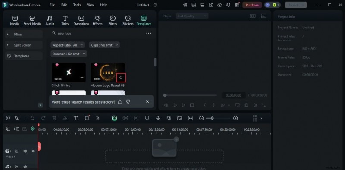Select the Glitch X Intro thumbnail
The width and height of the screenshot is (345, 170).
(x=69, y=72)
